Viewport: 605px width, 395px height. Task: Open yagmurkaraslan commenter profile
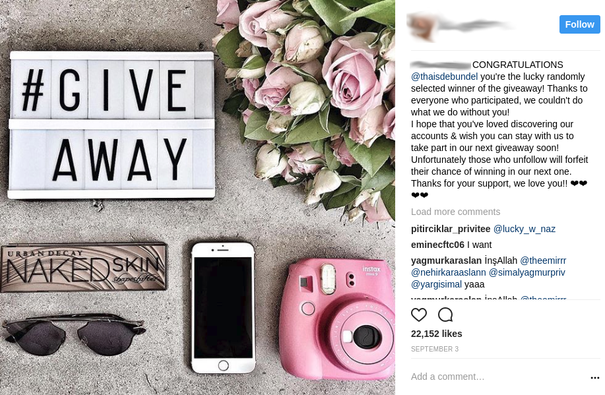[x=446, y=260]
